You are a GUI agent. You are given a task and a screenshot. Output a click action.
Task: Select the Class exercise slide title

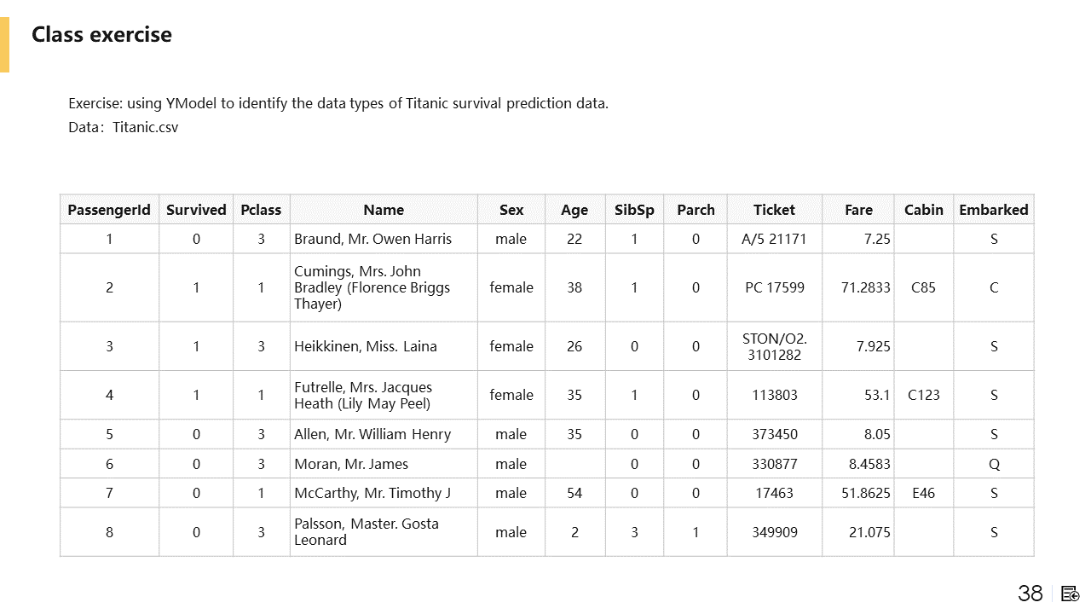click(101, 35)
